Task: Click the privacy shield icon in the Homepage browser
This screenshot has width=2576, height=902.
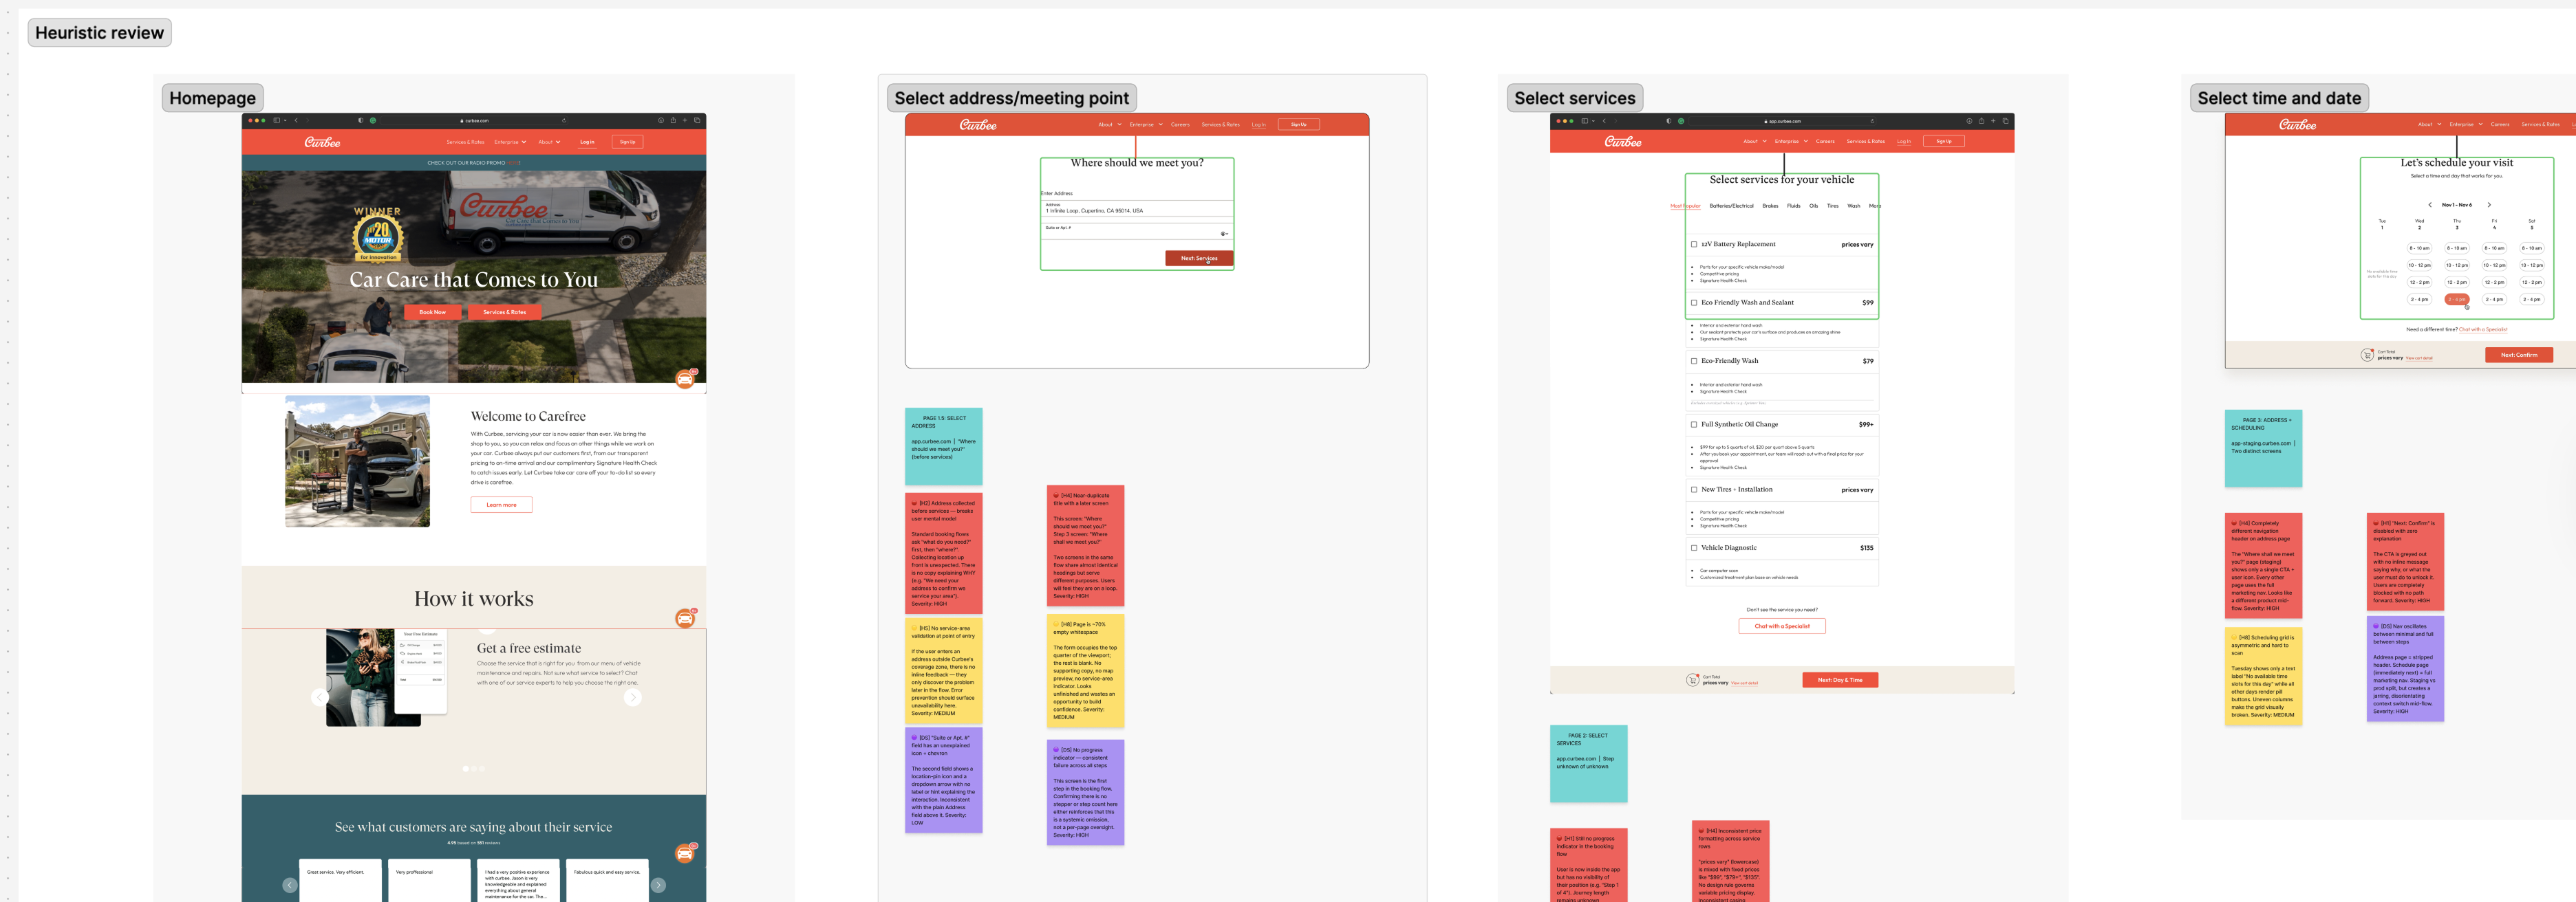Action: [360, 120]
